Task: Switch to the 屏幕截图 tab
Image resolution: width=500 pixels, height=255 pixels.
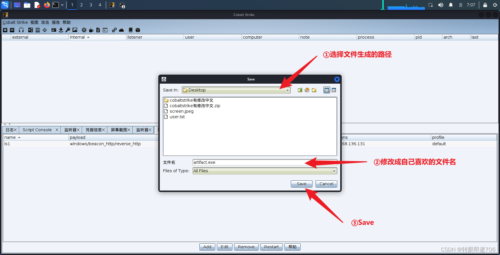Action: 120,130
